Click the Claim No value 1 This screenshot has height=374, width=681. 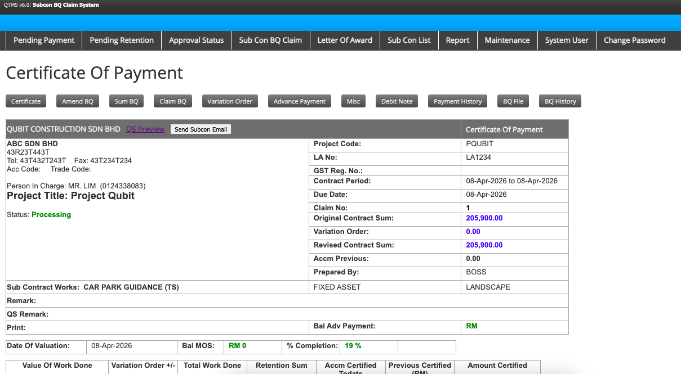pyautogui.click(x=468, y=208)
